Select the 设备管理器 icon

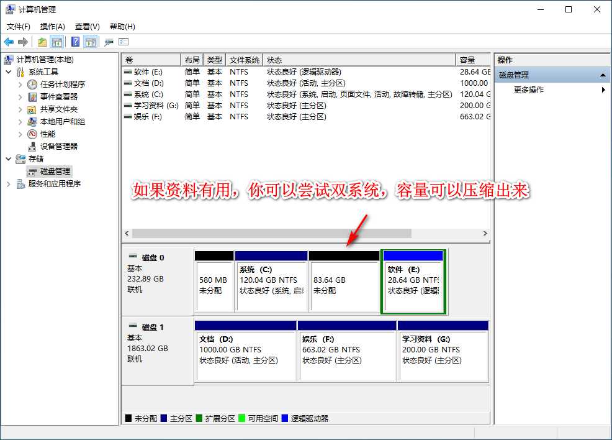coord(32,147)
